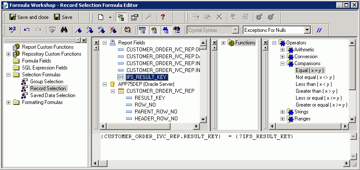The width and height of the screenshot is (360, 170).
Task: Select the IFS_RESULT_KEY parameter field
Action: click(147, 77)
